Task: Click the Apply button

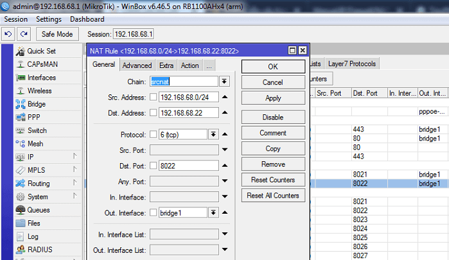Action: [x=272, y=98]
